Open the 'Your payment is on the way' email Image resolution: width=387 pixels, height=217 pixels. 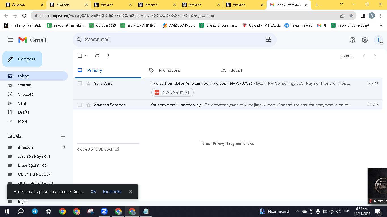click(176, 105)
